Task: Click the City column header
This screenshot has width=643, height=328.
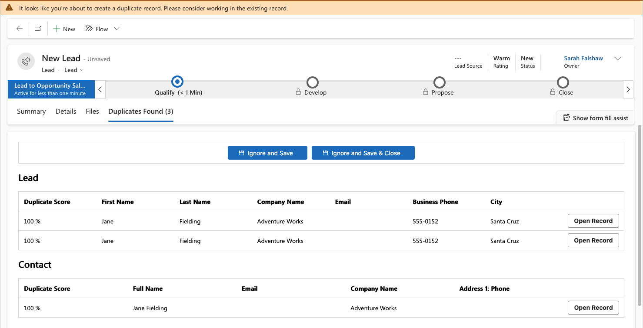Action: point(496,202)
